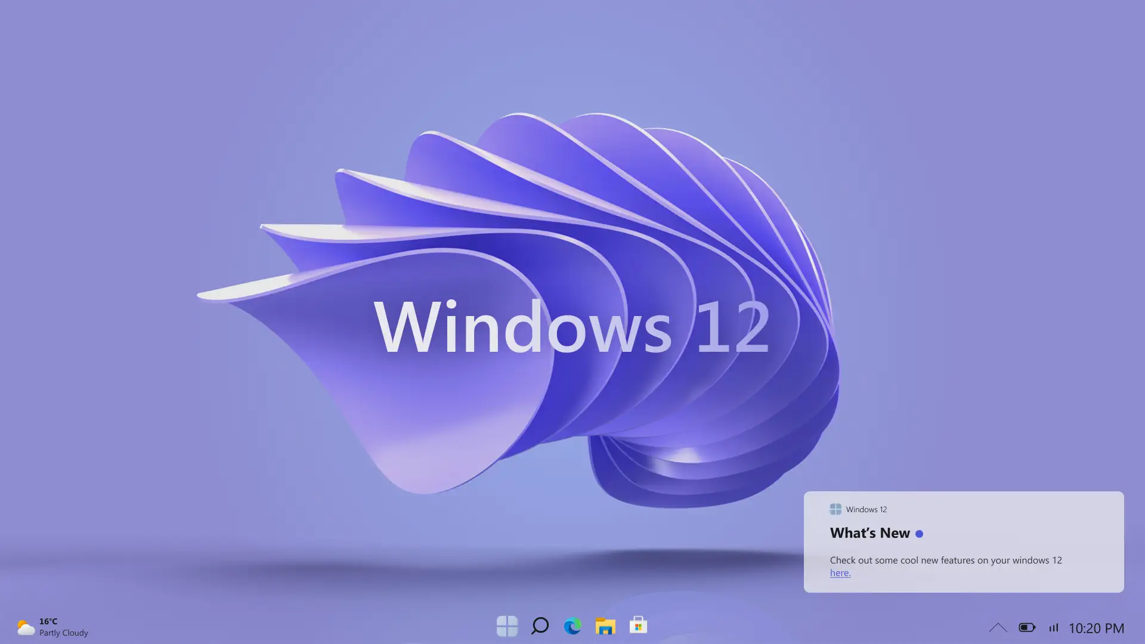Open the Start menu from the taskbar

[507, 626]
